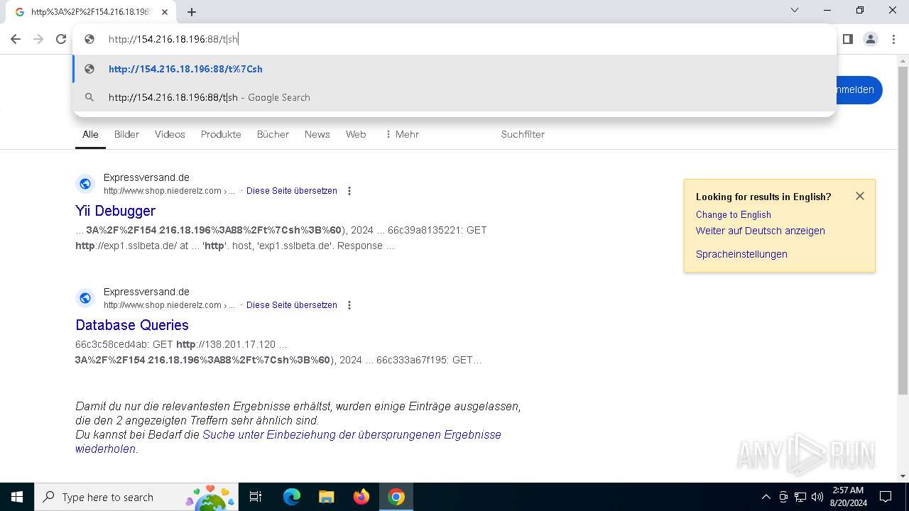
Task: Open Task View in the taskbar
Action: tap(256, 497)
